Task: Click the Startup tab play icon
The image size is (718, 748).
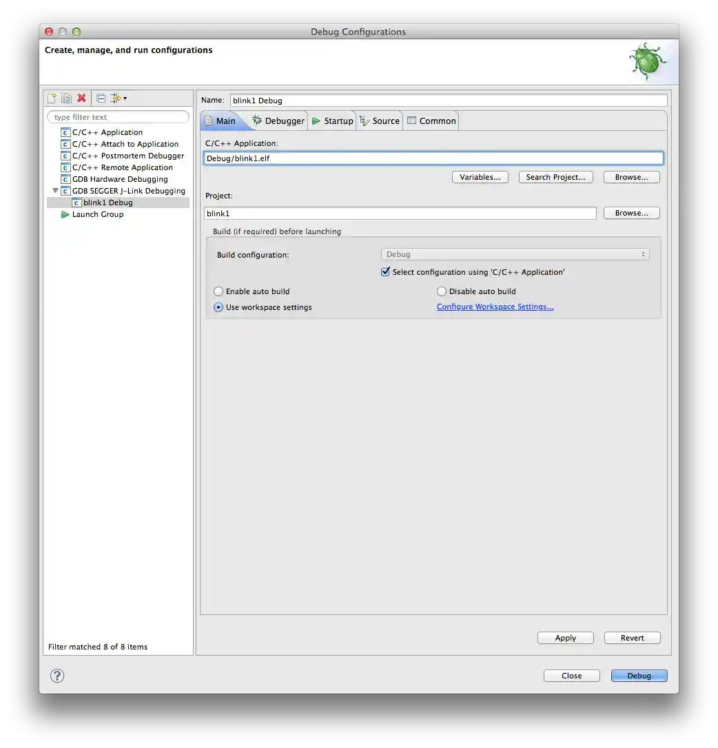Action: tap(316, 121)
